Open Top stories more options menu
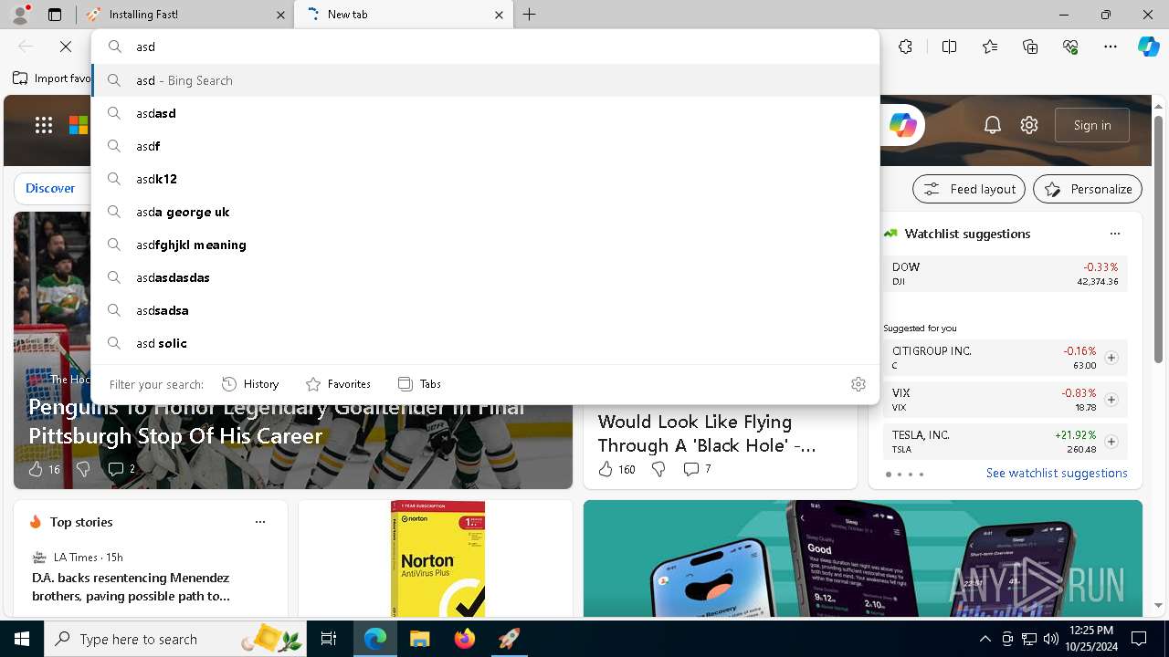This screenshot has width=1169, height=657. pyautogui.click(x=260, y=522)
